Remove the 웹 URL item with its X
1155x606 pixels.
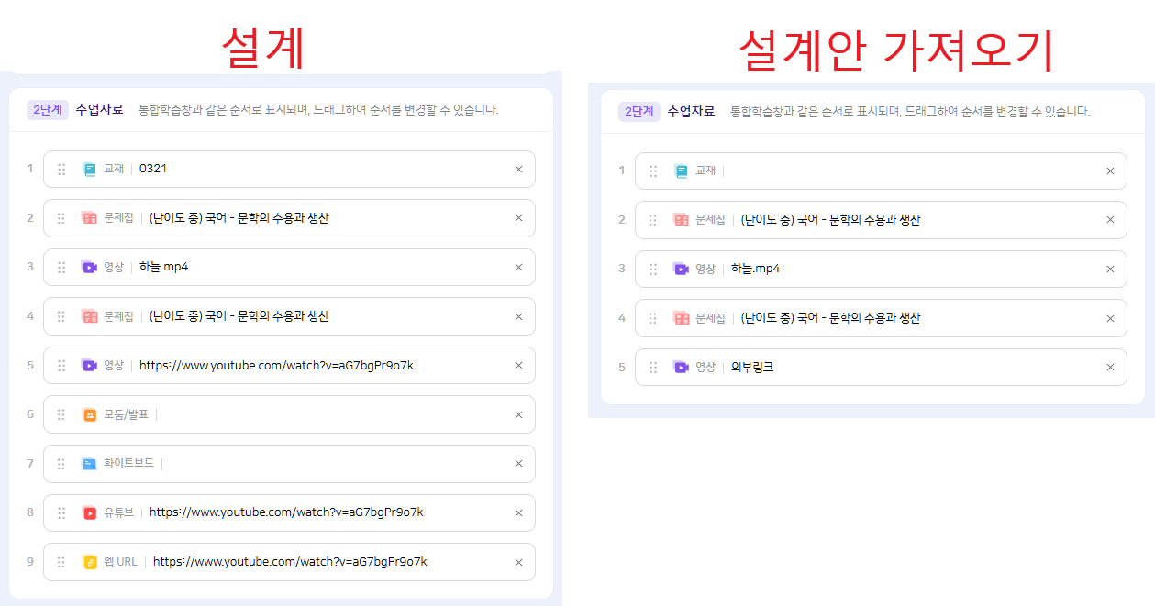pos(518,562)
